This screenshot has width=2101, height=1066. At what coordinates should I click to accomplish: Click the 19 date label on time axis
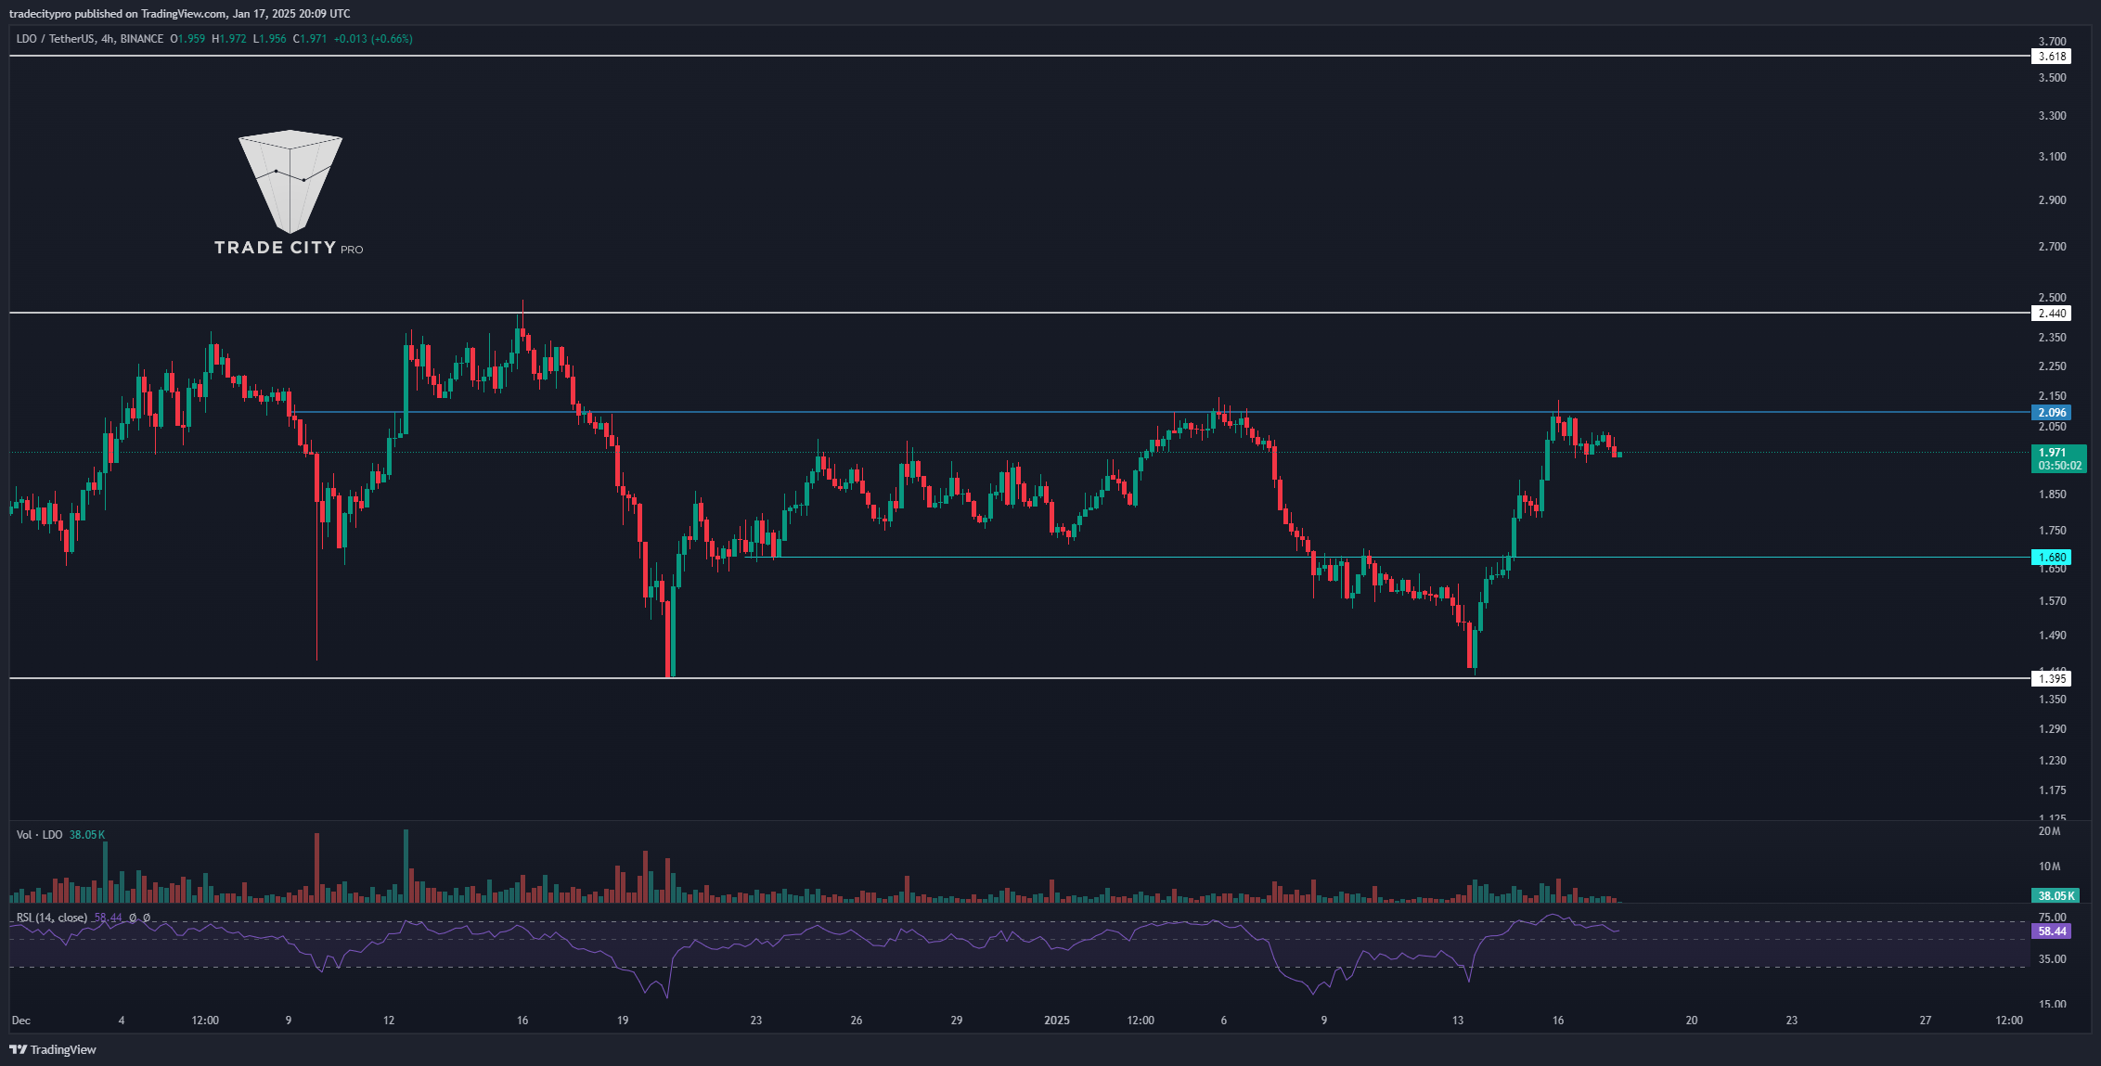623,1021
